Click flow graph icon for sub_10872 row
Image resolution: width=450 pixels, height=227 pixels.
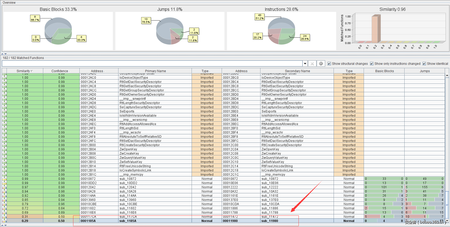click(4, 179)
